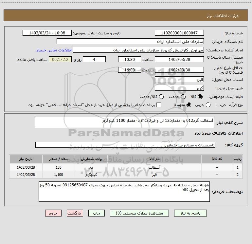Click the تن unit cell

click(91, 167)
